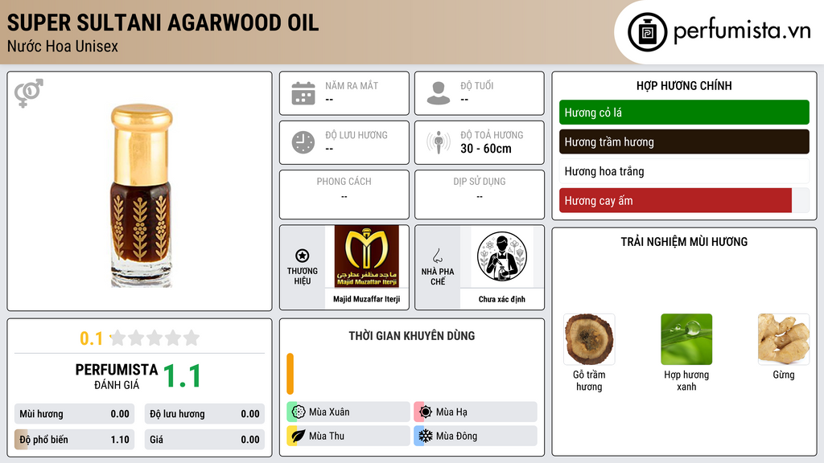This screenshot has height=463, width=824.
Task: Click the Dịp sử dụng occasion box
Action: [480, 195]
